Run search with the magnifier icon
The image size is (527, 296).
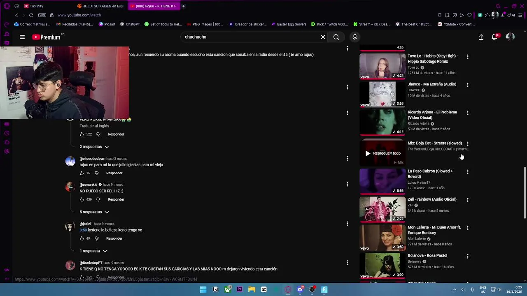pos(336,37)
